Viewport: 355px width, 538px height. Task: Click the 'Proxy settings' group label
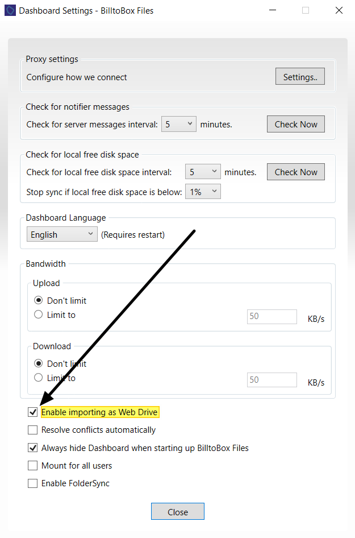pyautogui.click(x=52, y=59)
